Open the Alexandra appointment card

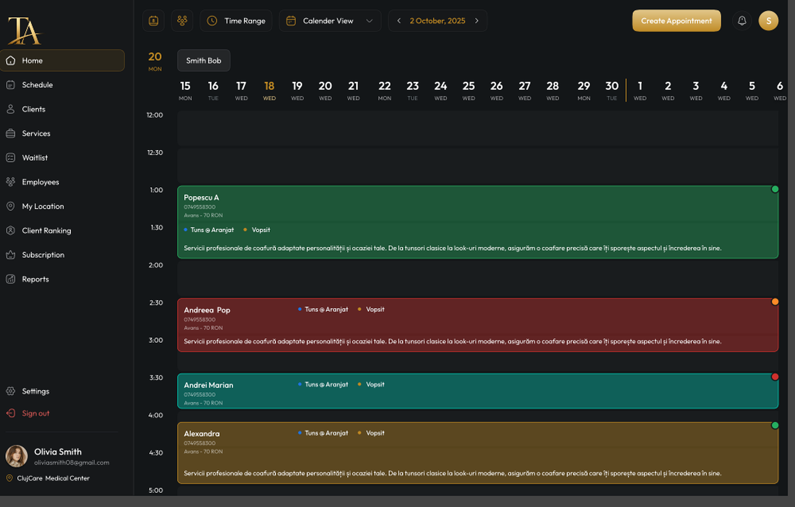point(478,453)
